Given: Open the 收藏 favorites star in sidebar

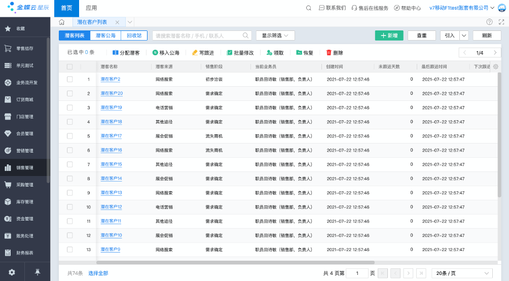Looking at the screenshot, I should [8, 28].
